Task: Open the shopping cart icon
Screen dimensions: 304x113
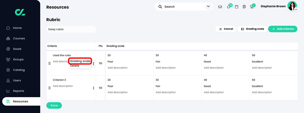Action: pyautogui.click(x=252, y=7)
